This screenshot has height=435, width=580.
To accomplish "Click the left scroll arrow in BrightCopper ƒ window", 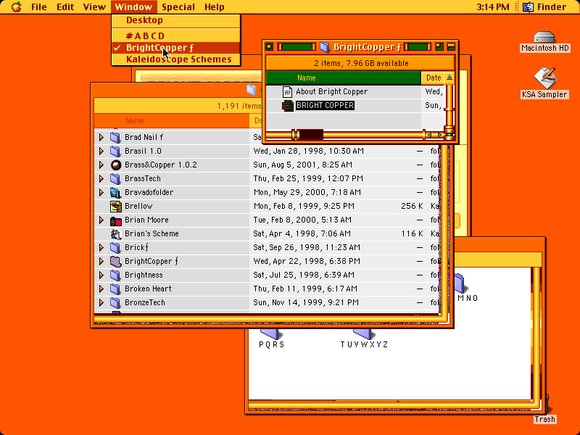I will [x=430, y=135].
